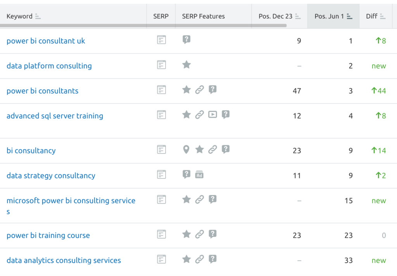This screenshot has height=276, width=397.
Task: Open keyword power bi training course
Action: [48, 235]
